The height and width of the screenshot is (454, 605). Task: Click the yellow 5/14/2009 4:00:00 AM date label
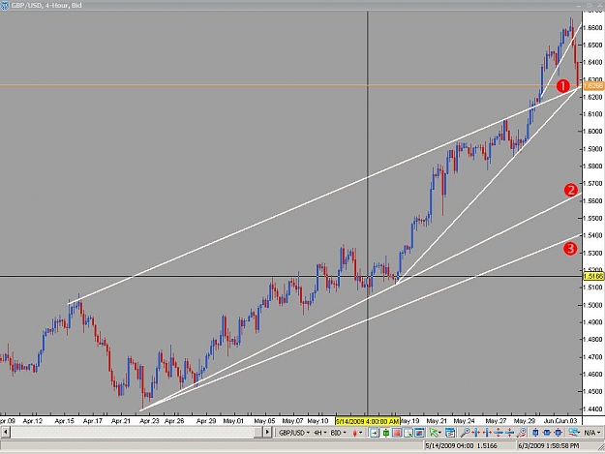pyautogui.click(x=368, y=421)
